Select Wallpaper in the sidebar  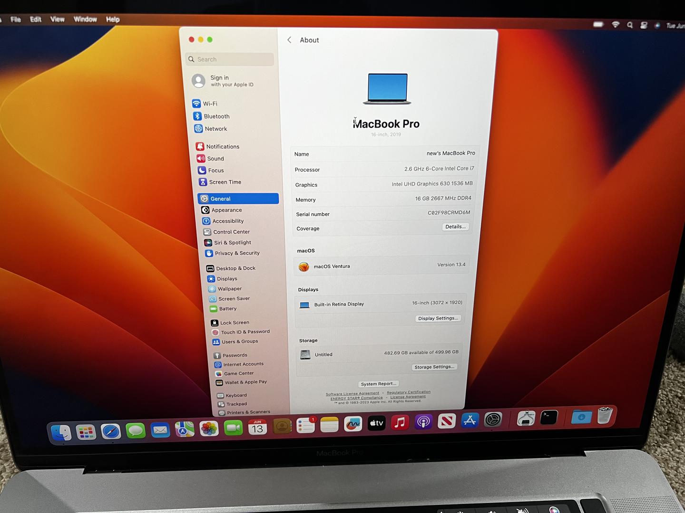[225, 289]
